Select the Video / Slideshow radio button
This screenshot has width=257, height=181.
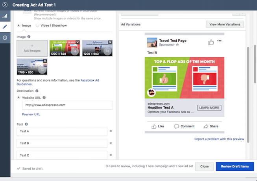(37, 26)
